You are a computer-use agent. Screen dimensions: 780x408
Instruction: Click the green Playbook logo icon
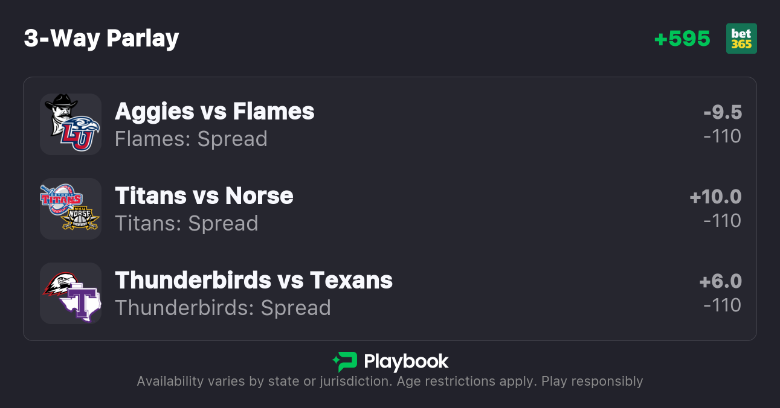pyautogui.click(x=345, y=362)
